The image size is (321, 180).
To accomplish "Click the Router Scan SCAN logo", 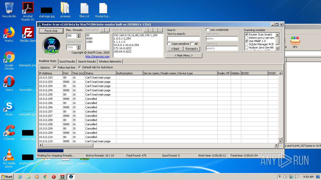I will click(x=51, y=45).
